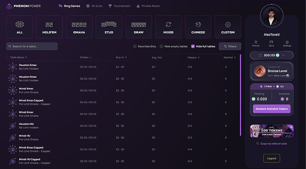Image resolution: width=306 pixels, height=169 pixels.
Task: Click the Search for a table field
Action: [32, 46]
